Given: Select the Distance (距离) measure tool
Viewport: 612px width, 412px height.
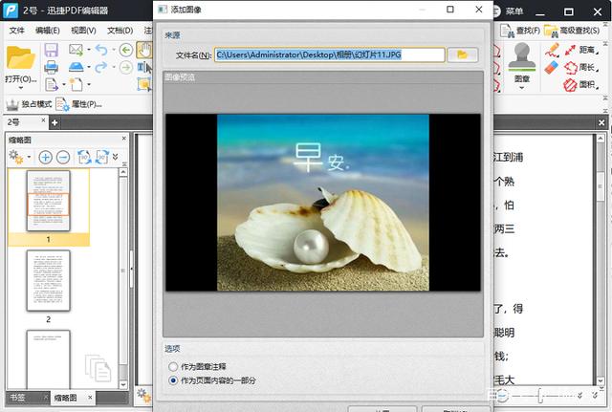Looking at the screenshot, I should tap(581, 50).
